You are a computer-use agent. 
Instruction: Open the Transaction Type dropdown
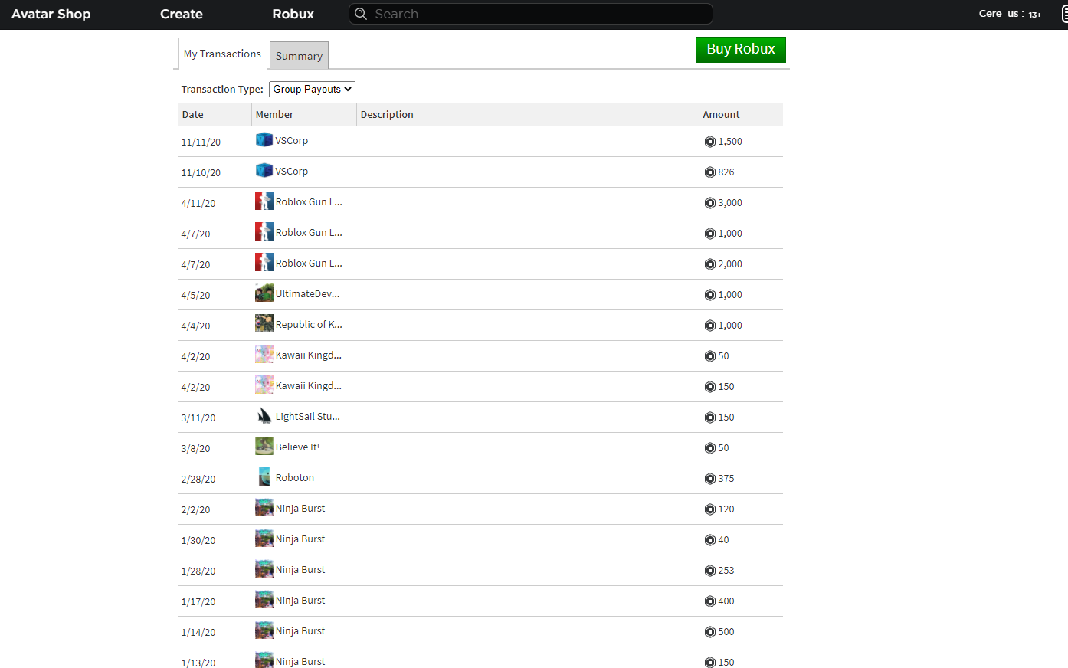(312, 89)
